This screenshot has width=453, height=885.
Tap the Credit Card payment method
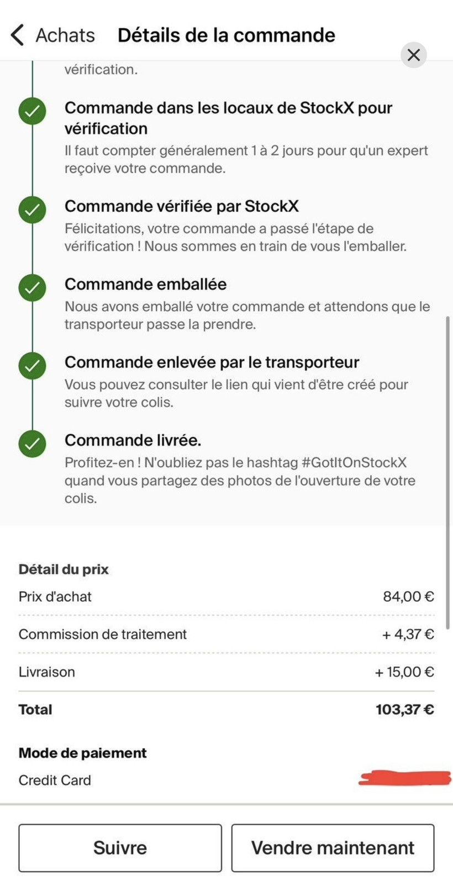tap(55, 780)
